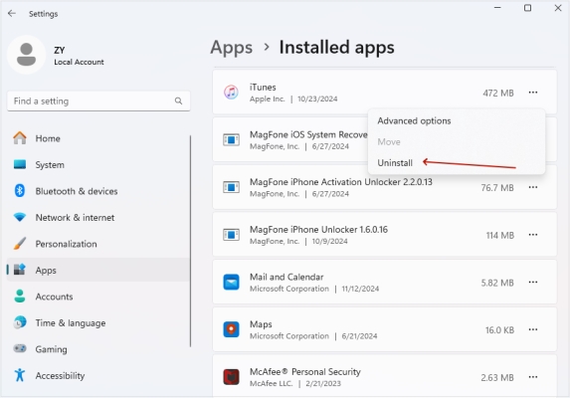Select Accessibility in sidebar

(x=98, y=375)
